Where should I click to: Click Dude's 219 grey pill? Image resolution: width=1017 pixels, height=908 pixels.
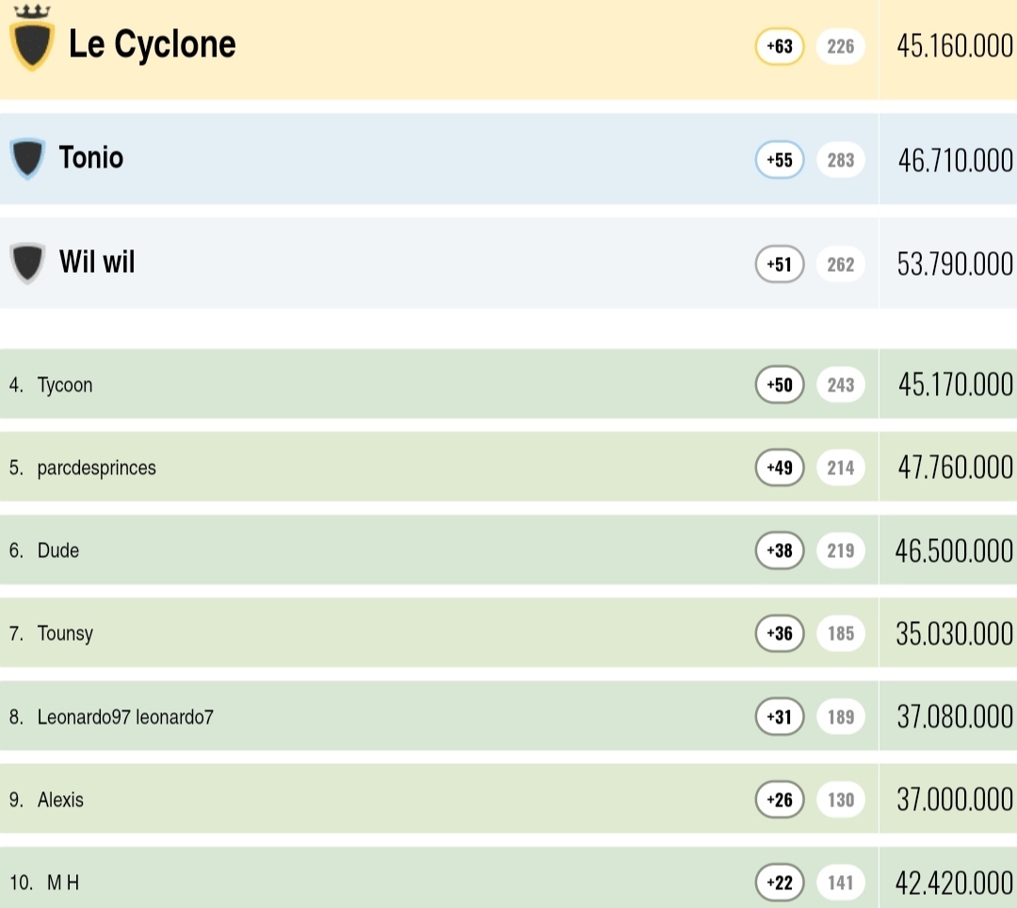coord(841,550)
